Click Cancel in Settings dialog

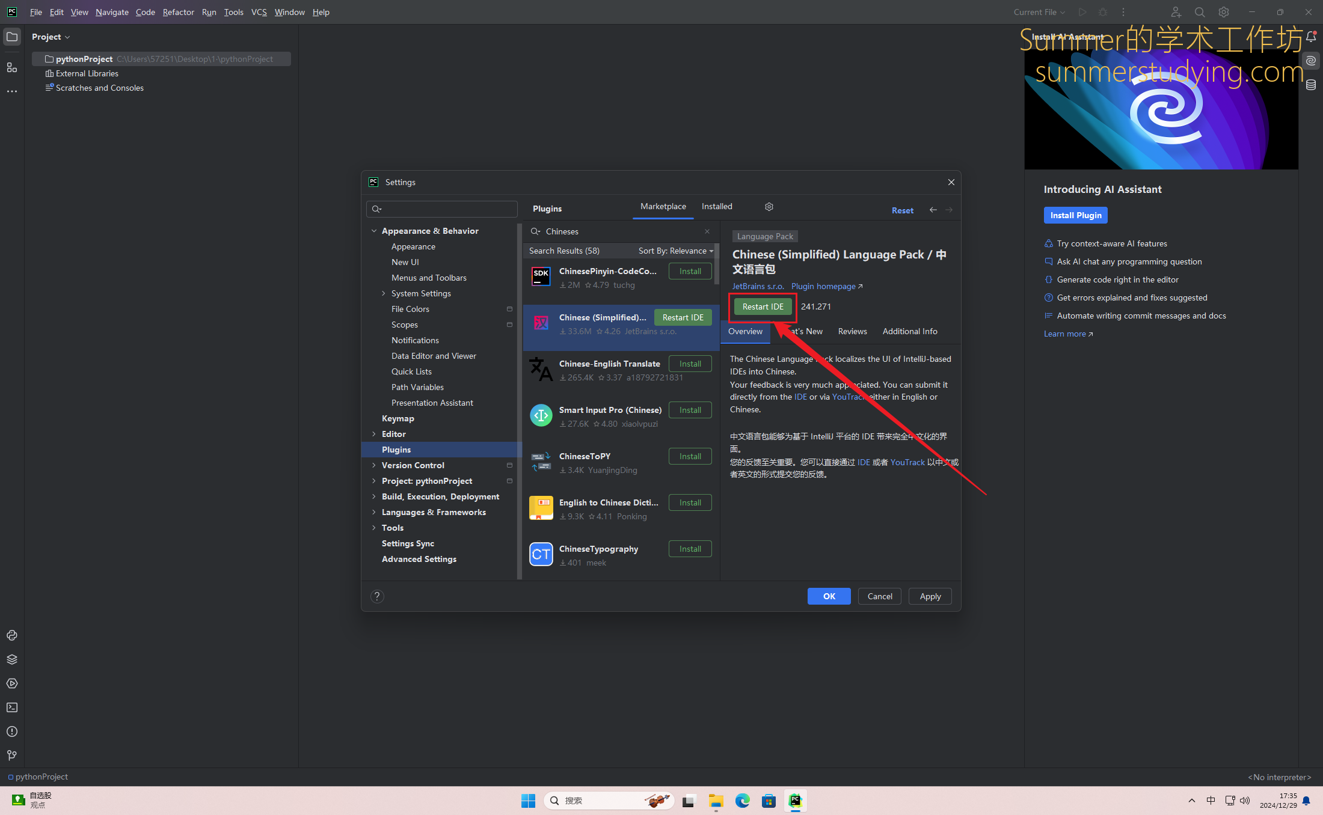[880, 596]
